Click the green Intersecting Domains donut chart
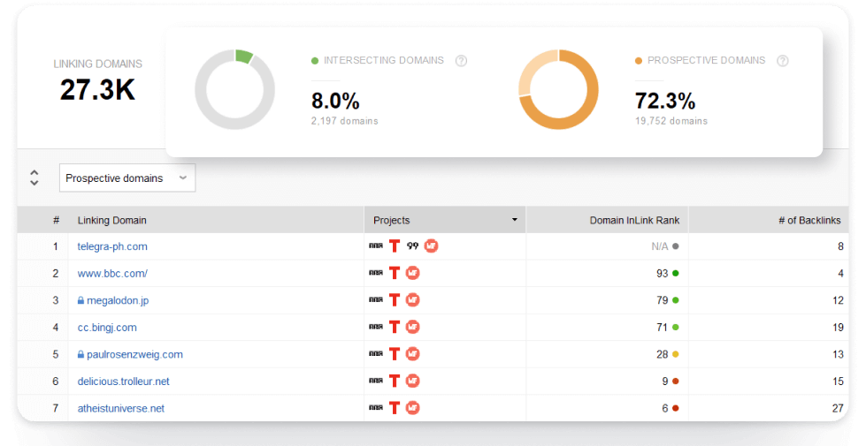Image resolution: width=866 pixels, height=446 pixels. [234, 90]
